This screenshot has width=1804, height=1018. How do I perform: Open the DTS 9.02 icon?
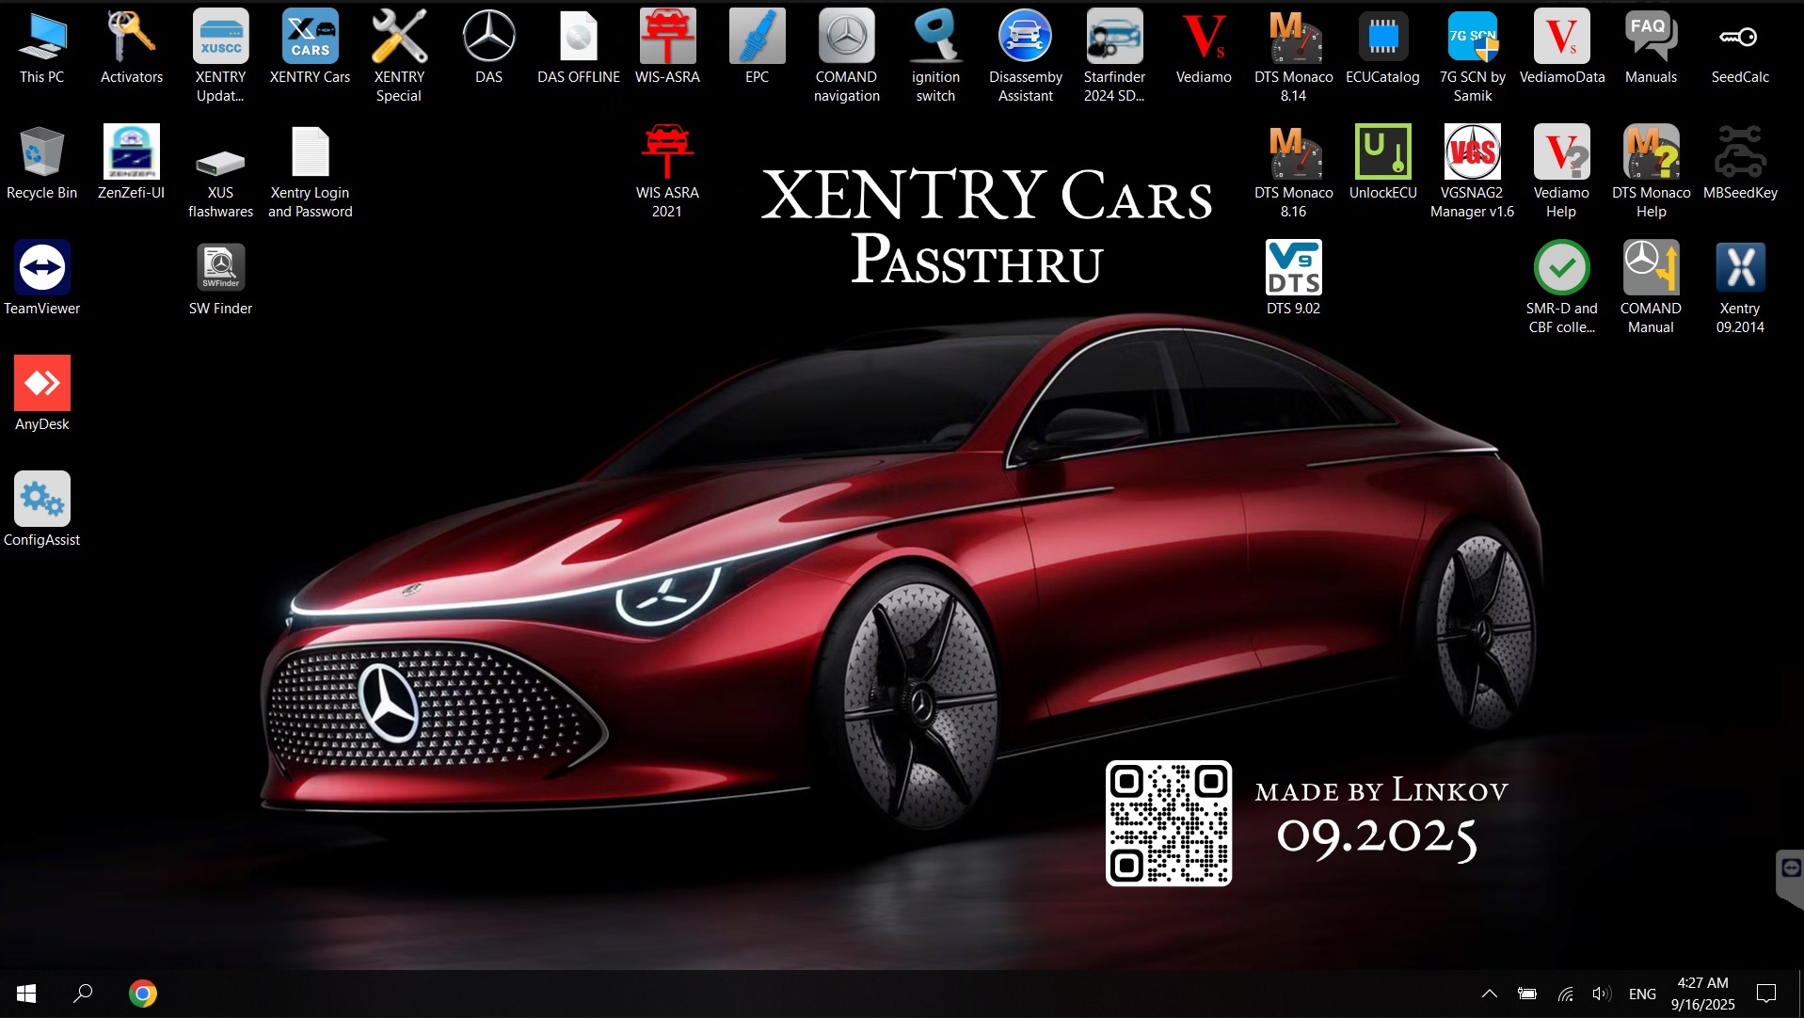[1293, 269]
